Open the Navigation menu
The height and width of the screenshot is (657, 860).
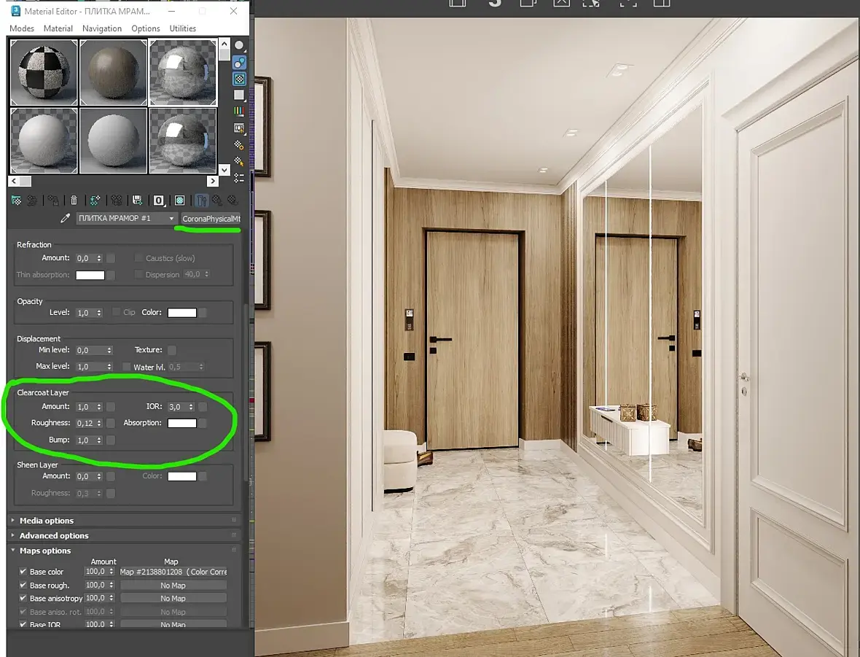pos(102,28)
